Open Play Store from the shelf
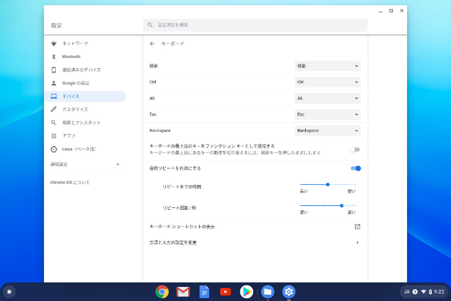The width and height of the screenshot is (451, 301). pyautogui.click(x=246, y=292)
